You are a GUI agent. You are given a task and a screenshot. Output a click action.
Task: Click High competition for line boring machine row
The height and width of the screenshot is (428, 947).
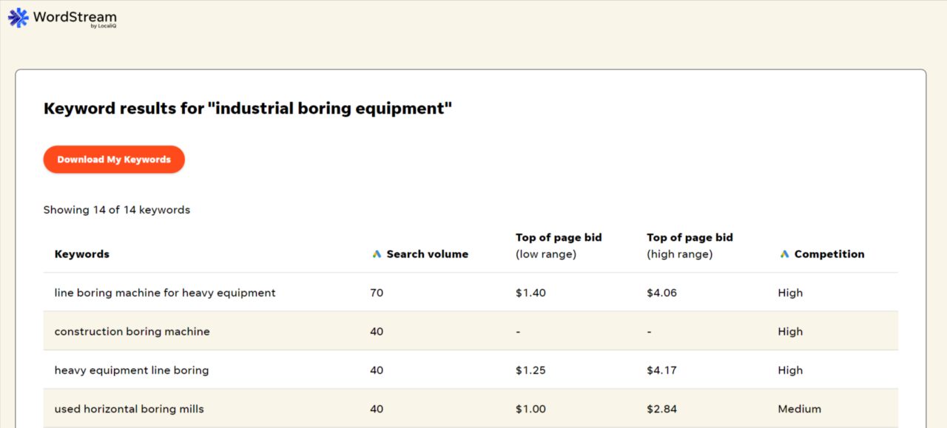(x=790, y=293)
